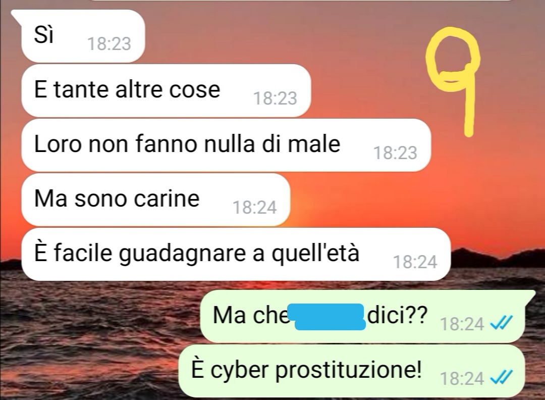Click the yellow handwritten number 9
545x400 pixels.
click(x=454, y=82)
